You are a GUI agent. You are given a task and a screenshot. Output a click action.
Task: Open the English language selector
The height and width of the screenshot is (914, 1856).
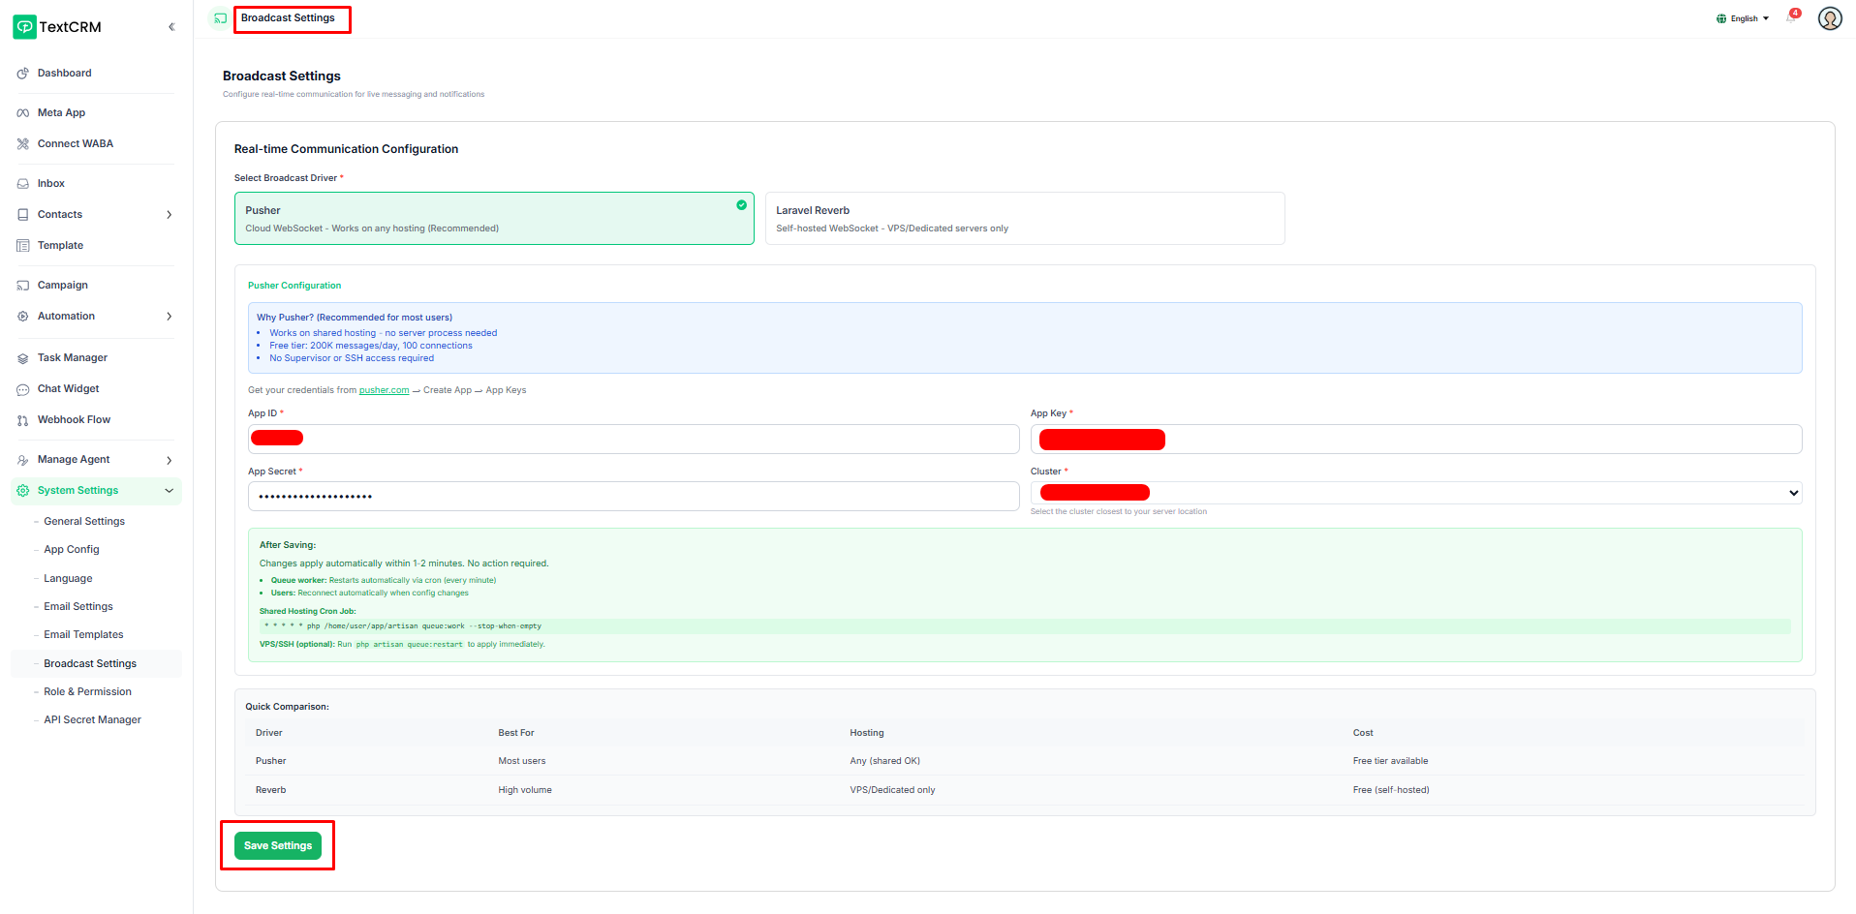pos(1743,18)
